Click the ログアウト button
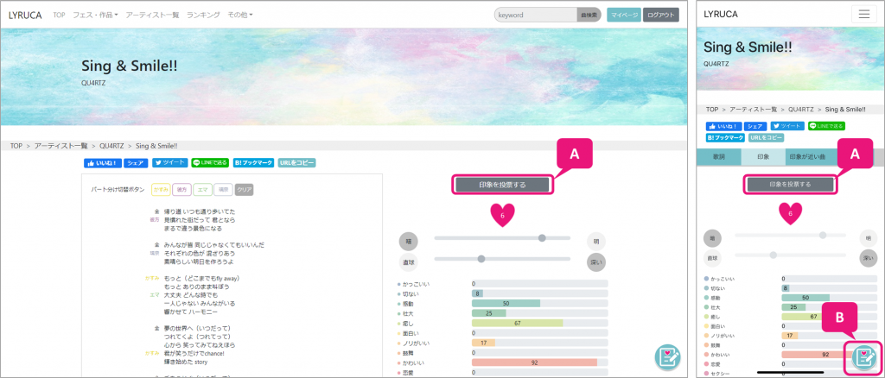Screen dimensions: 885x378 (661, 15)
